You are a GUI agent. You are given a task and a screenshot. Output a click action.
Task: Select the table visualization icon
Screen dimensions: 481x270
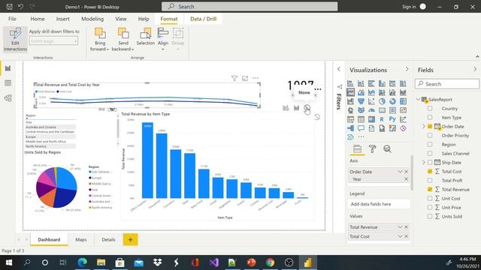pos(361,119)
